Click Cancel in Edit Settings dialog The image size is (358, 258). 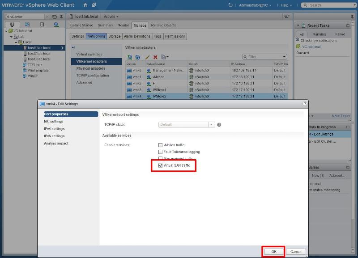pos(296,252)
